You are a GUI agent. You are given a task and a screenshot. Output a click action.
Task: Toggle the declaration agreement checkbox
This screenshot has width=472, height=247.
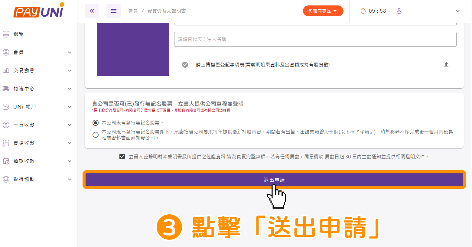click(122, 157)
